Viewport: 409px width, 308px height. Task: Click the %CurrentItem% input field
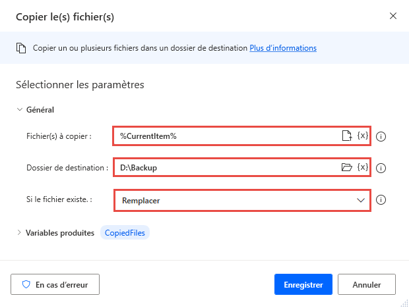coord(224,136)
